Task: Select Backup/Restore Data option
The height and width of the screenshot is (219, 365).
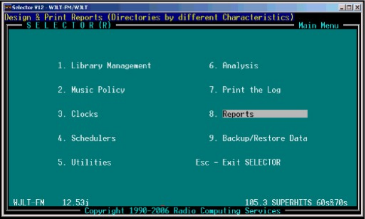Action: (x=258, y=138)
